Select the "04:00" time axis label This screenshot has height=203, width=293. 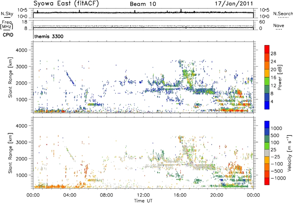70,195
